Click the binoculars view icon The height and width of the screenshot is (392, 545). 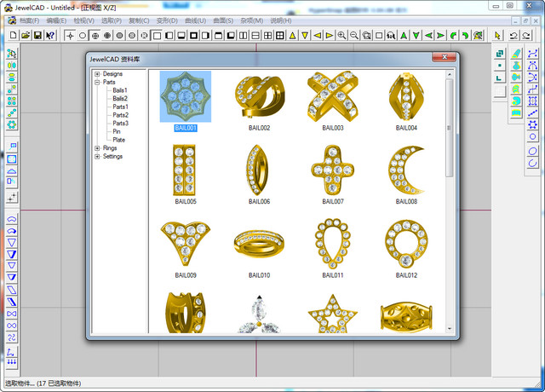[392, 35]
